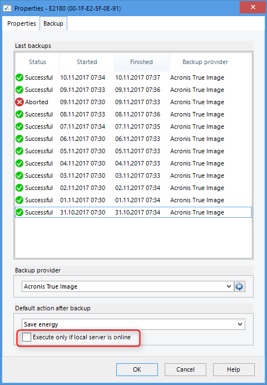267x385 pixels.
Task: Open Help for this dialog
Action: click(234, 369)
